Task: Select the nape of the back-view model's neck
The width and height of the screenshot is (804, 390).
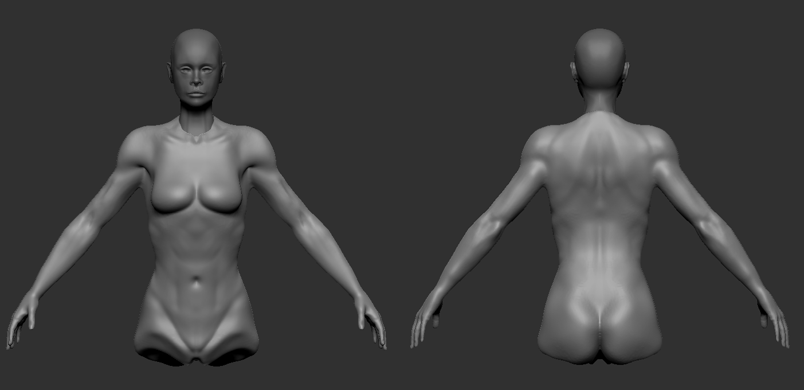Action: pos(599,103)
